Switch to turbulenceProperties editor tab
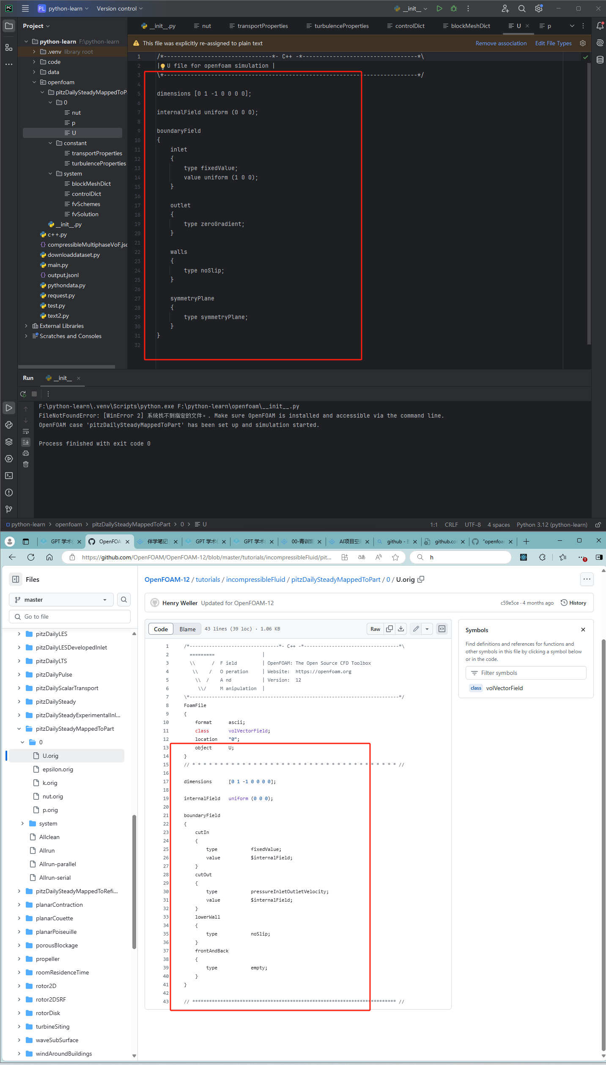606x1065 pixels. pos(337,26)
